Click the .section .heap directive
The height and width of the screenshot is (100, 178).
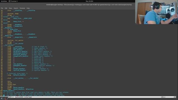[13, 14]
